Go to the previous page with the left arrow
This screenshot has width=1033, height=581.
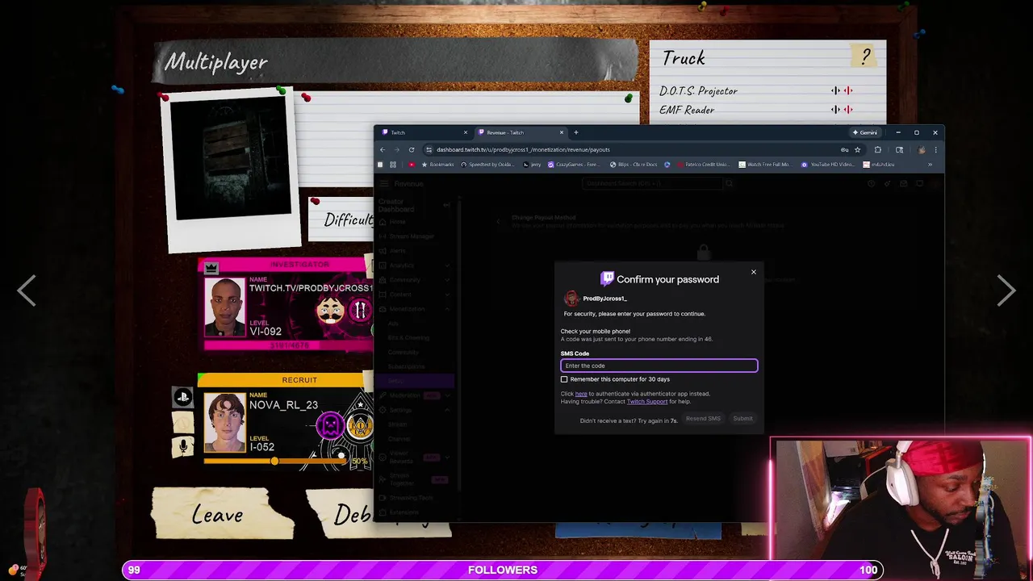pos(27,290)
